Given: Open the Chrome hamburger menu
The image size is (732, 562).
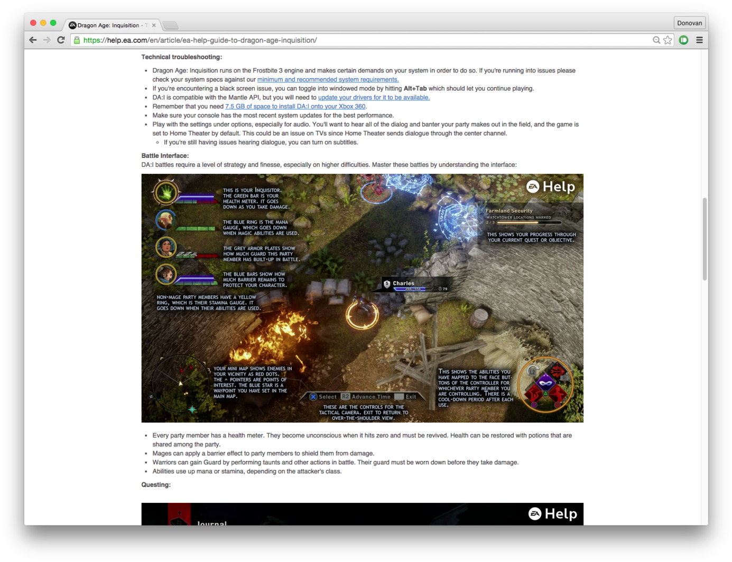Looking at the screenshot, I should [x=699, y=40].
